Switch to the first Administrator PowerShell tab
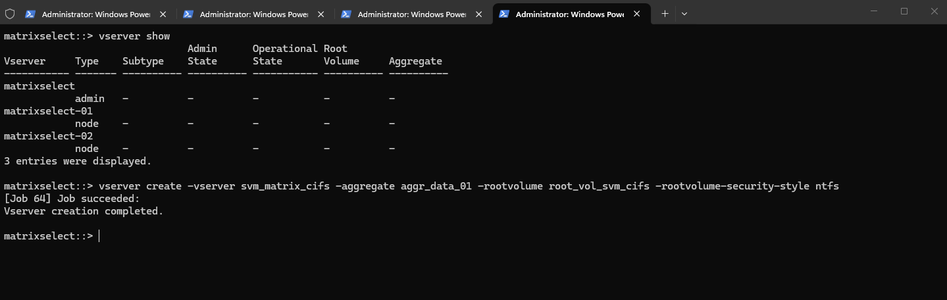The height and width of the screenshot is (300, 947). tap(95, 14)
